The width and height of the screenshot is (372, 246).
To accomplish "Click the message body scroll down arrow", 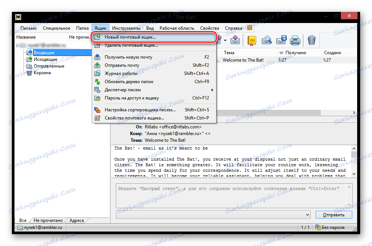I will 354,174.
